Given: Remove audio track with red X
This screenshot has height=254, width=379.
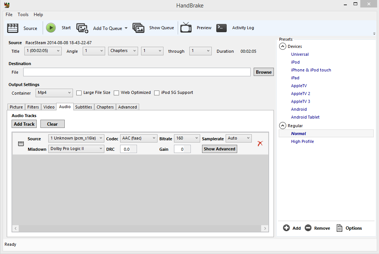Looking at the screenshot, I should [260, 144].
